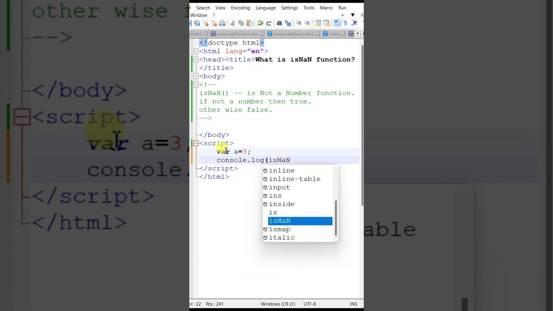Image resolution: width=553 pixels, height=311 pixels.
Task: Open Find with the binoculars icon
Action: pos(279,23)
